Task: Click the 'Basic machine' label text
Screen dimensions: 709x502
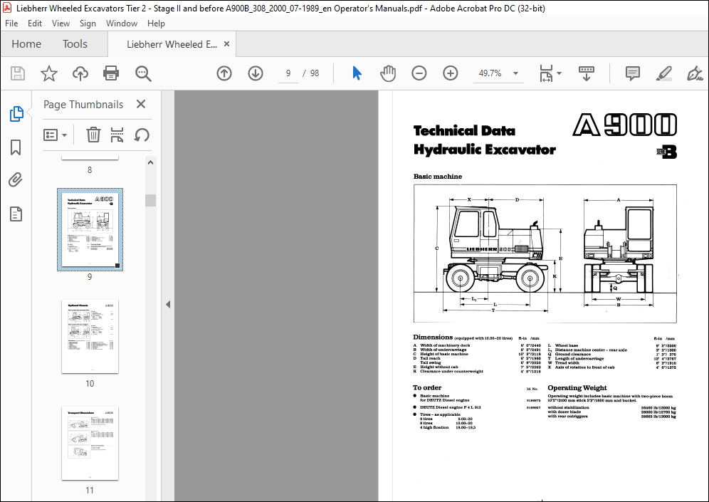Action: (x=438, y=177)
